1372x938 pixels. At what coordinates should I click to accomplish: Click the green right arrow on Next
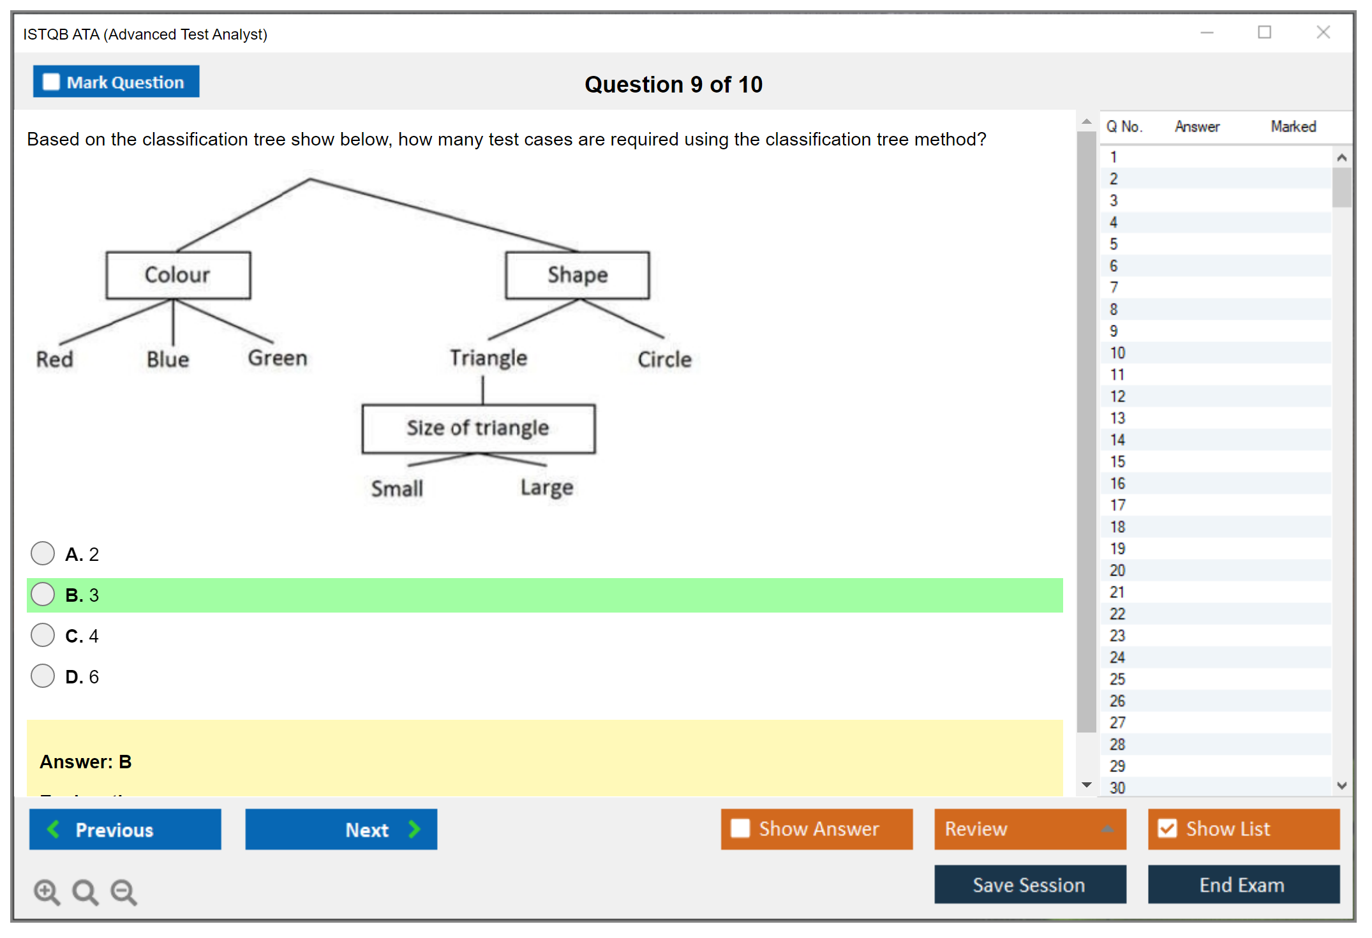(415, 830)
